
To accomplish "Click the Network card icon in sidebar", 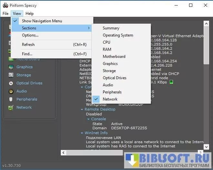I will click(11, 107).
